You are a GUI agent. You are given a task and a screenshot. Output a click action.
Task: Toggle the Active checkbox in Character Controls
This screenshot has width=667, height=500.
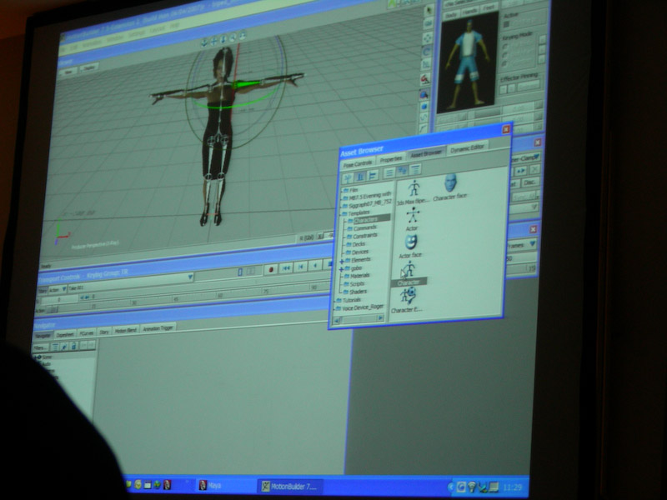(506, 25)
